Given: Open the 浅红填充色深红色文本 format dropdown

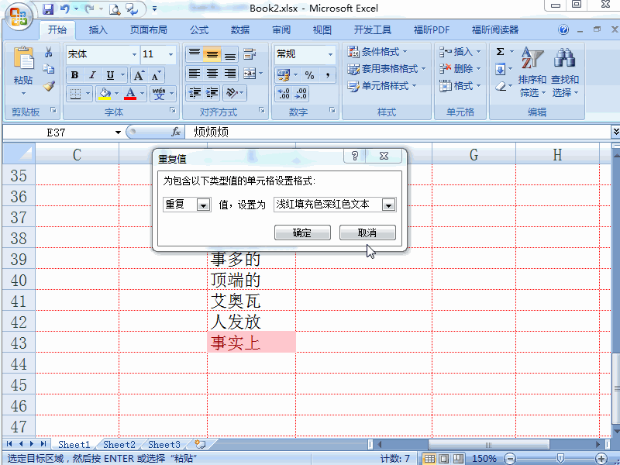Looking at the screenshot, I should [387, 204].
